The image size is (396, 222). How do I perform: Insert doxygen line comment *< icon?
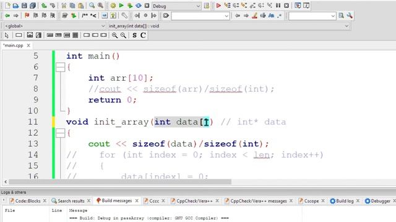click(93, 15)
